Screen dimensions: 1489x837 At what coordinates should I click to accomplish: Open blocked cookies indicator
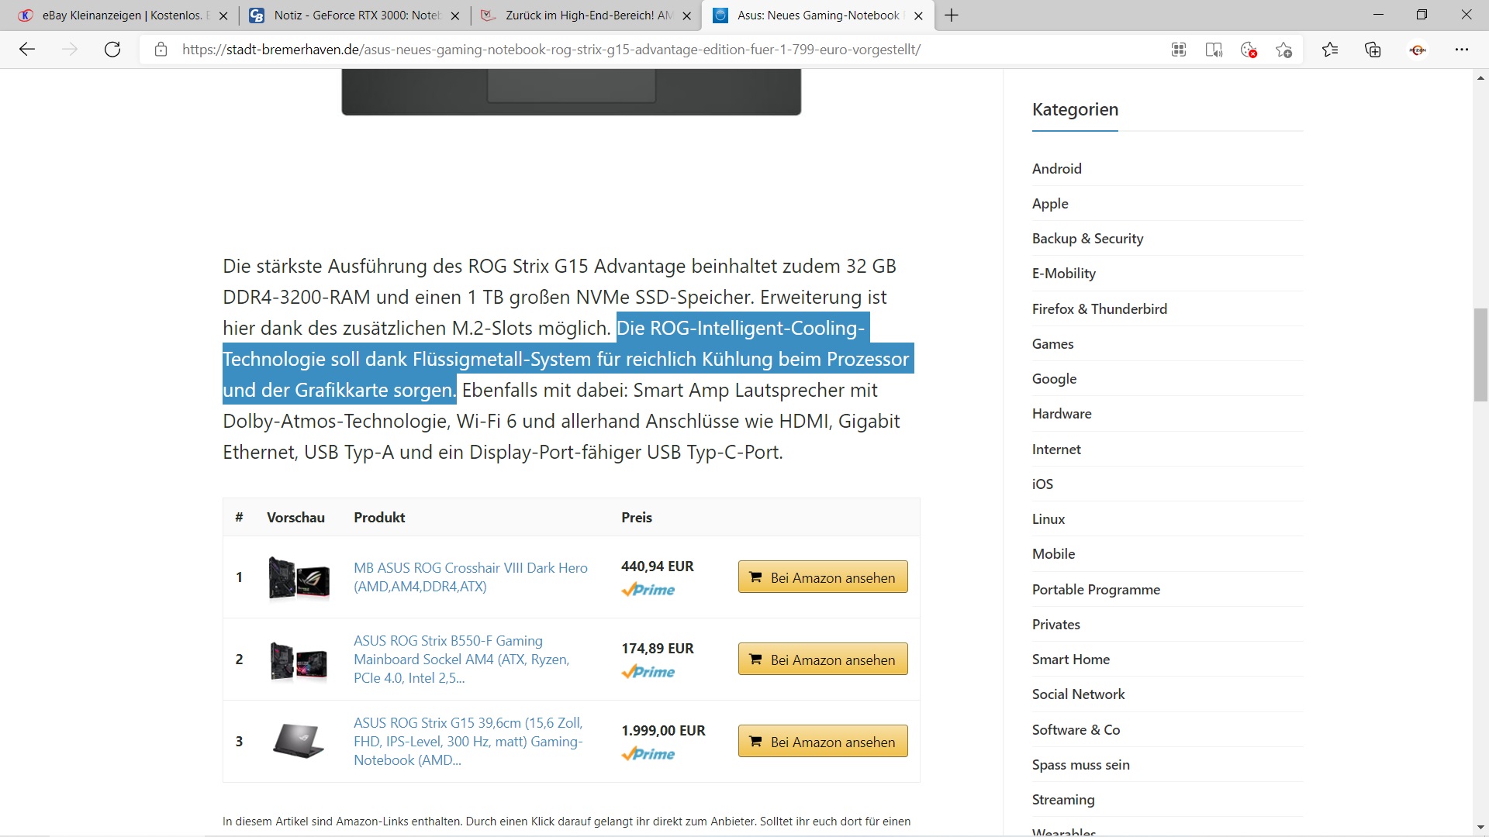tap(1249, 50)
